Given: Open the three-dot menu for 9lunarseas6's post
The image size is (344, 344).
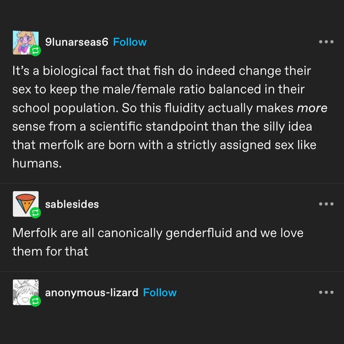Looking at the screenshot, I should (x=326, y=42).
